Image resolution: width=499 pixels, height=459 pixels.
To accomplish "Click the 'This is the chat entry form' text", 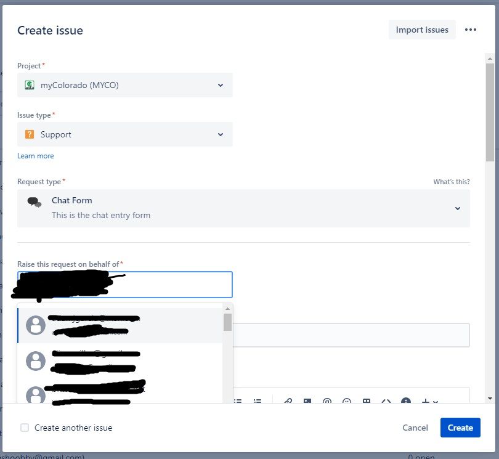I will (x=101, y=215).
